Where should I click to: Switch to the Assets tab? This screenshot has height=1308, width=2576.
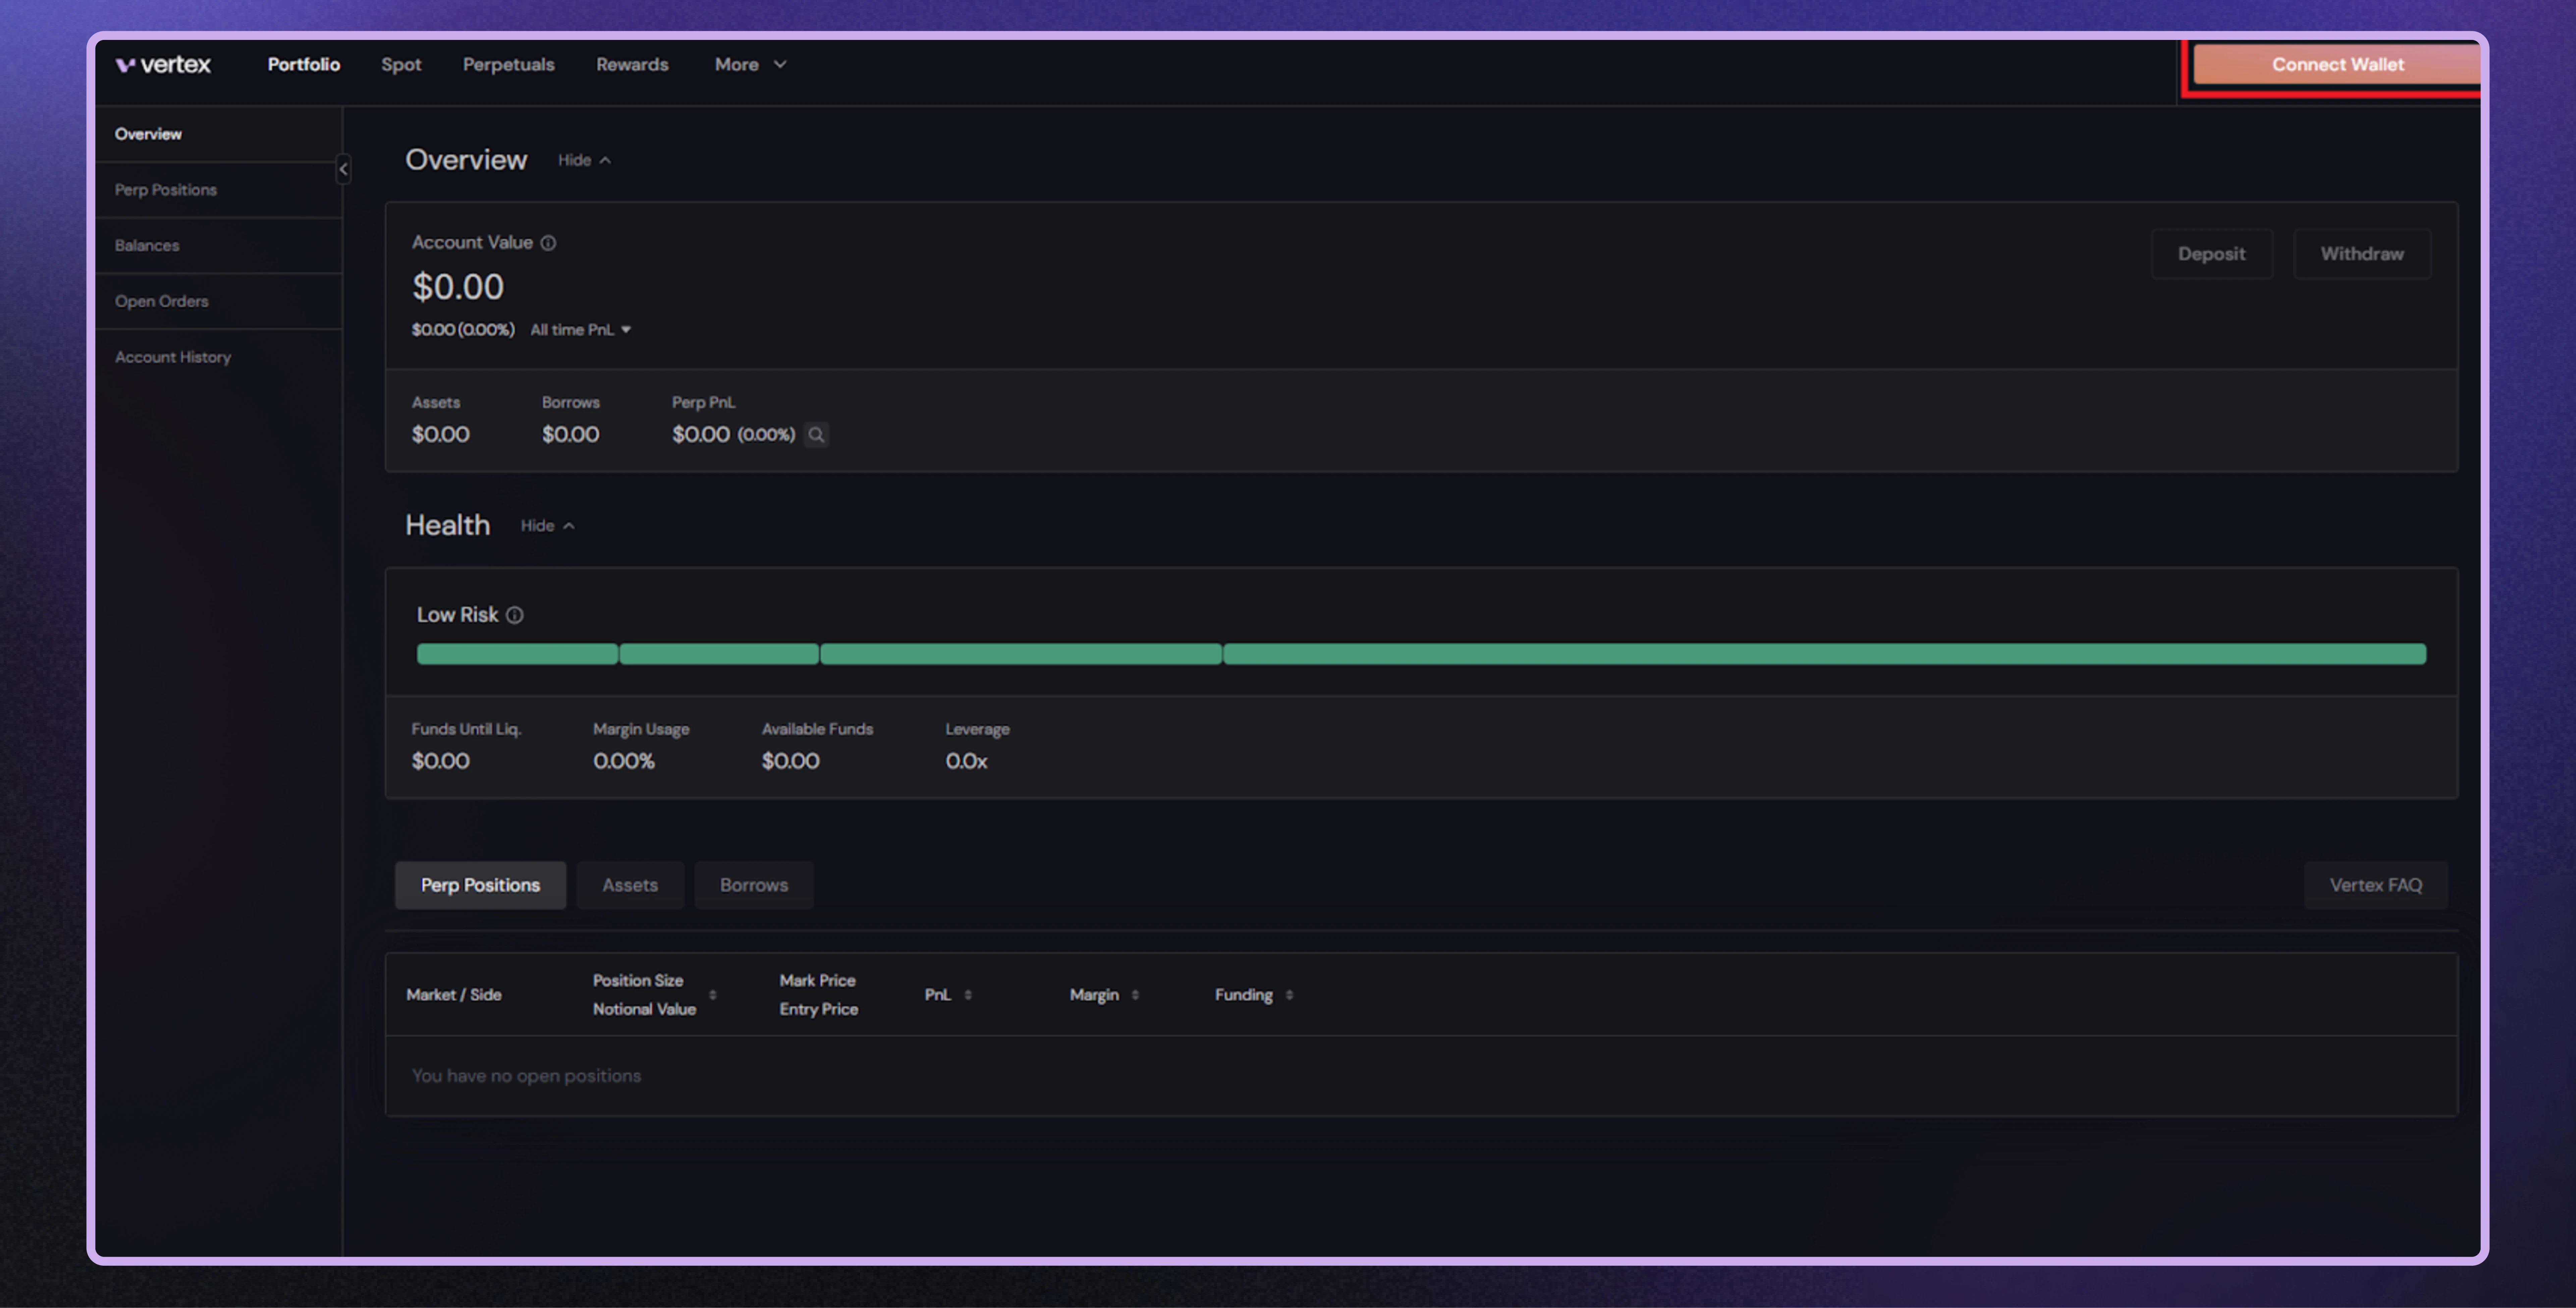click(630, 885)
